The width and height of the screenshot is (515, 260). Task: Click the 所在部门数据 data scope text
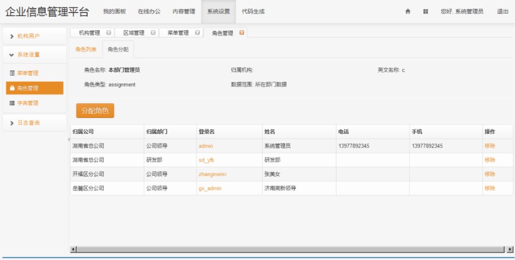point(271,85)
